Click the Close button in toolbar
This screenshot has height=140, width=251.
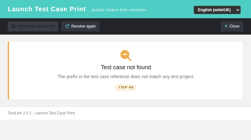coord(232,26)
